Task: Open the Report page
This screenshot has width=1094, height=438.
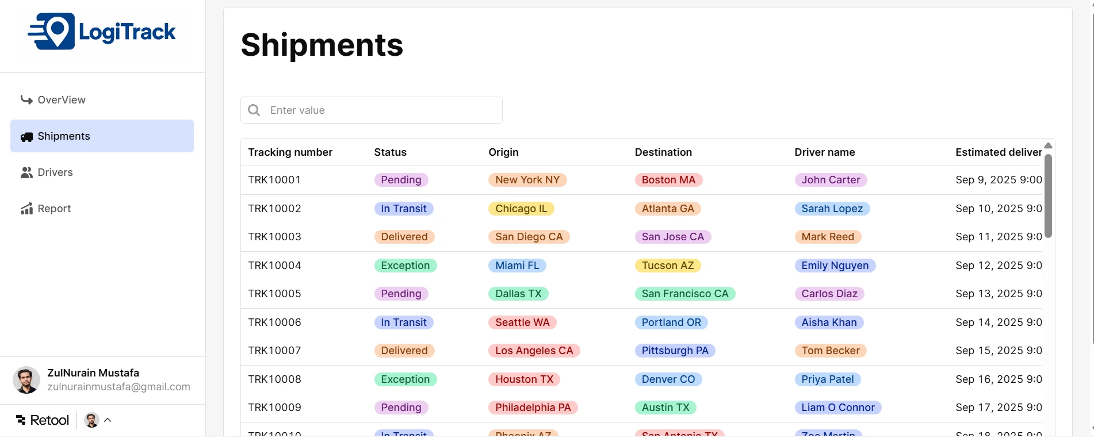Action: click(54, 209)
